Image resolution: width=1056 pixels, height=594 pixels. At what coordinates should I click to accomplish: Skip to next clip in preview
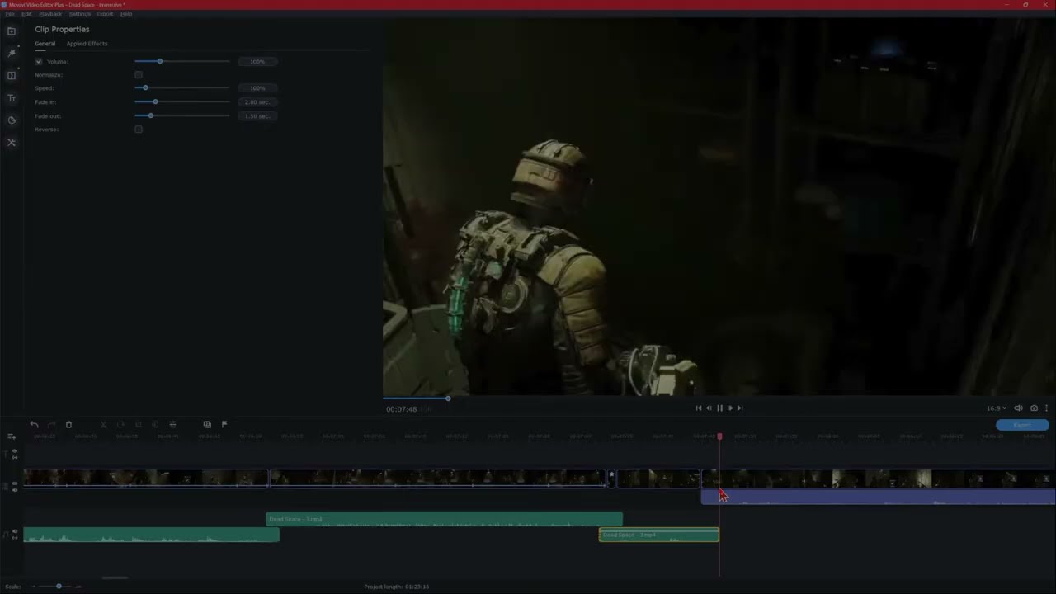[740, 408]
